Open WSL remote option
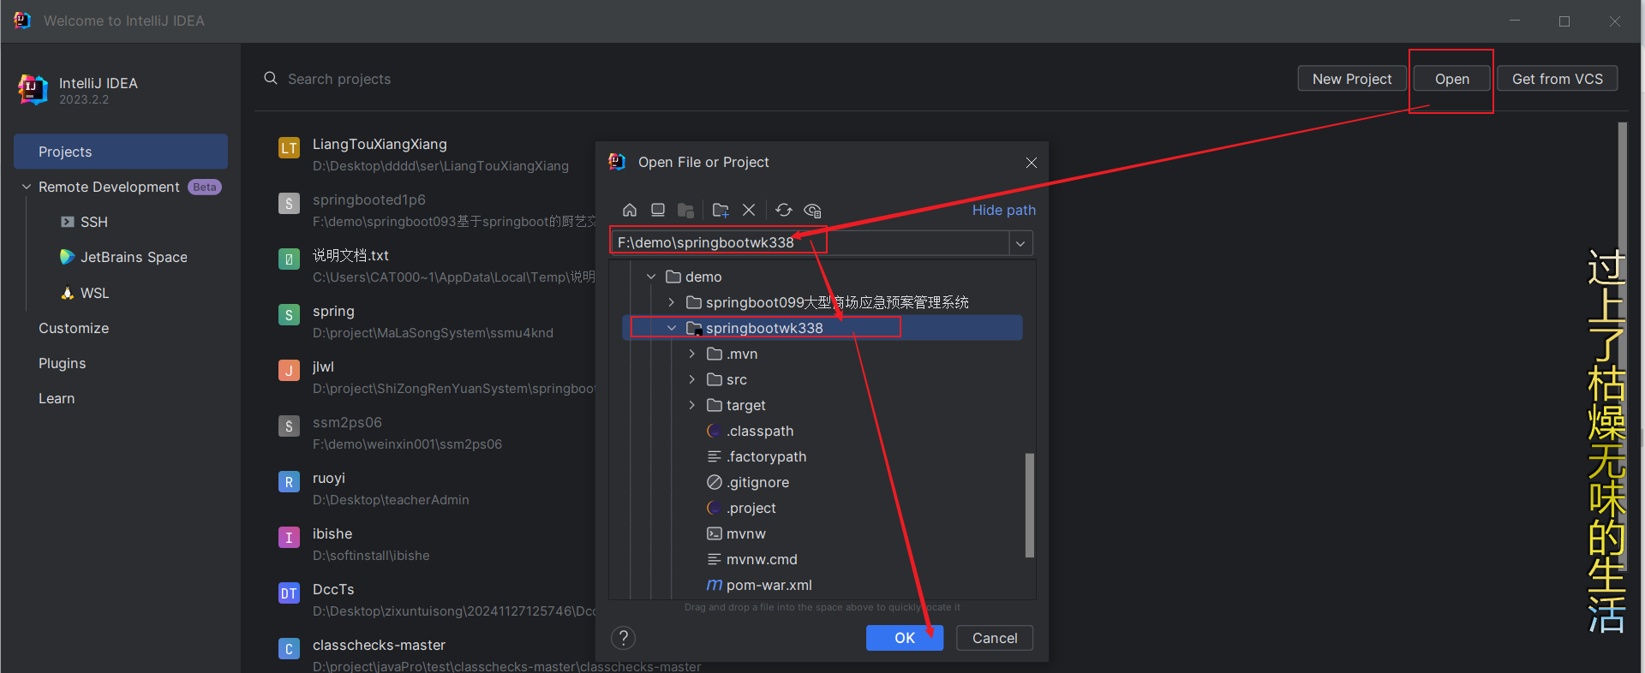1645x673 pixels. coord(85,293)
